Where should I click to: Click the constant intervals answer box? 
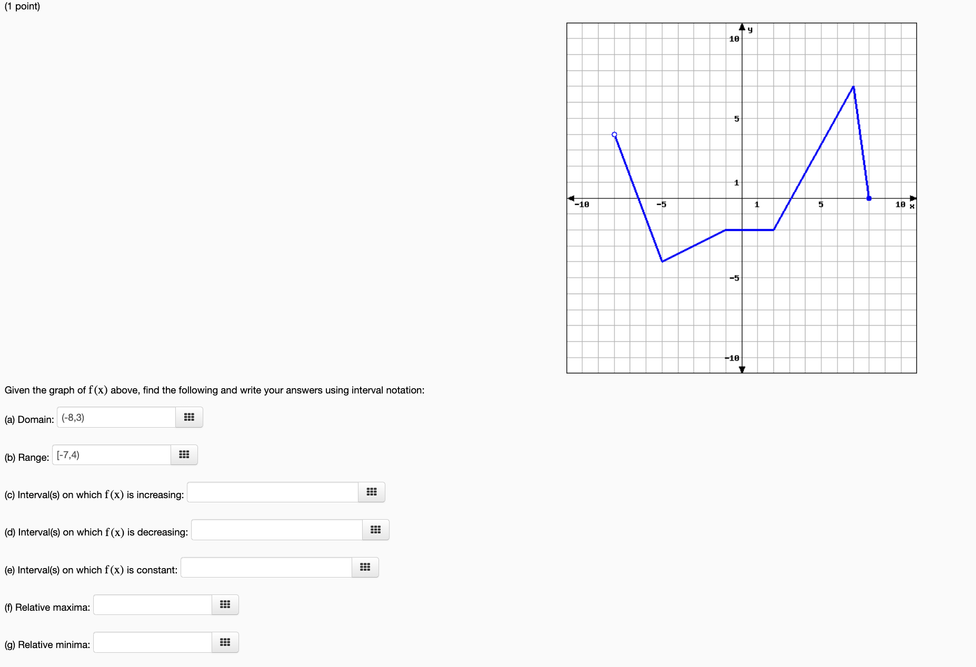point(266,568)
